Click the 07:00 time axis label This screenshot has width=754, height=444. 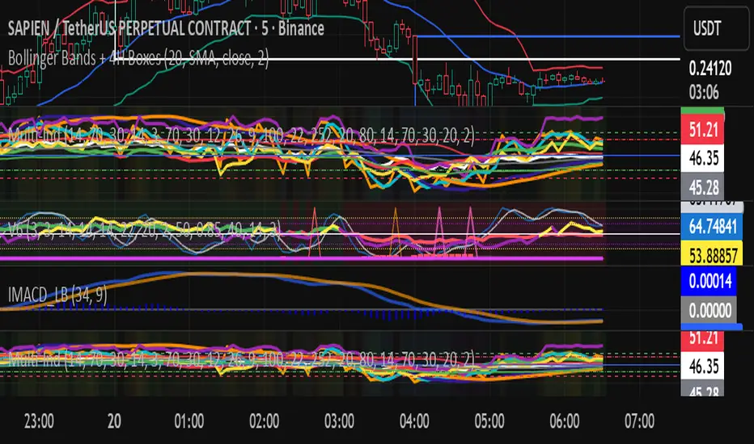coord(639,421)
